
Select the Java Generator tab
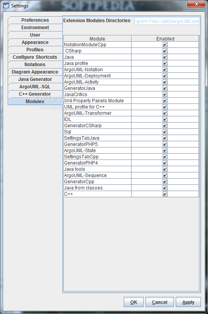click(x=35, y=79)
